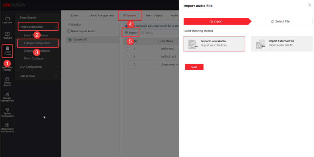
Task: Close the Import Audio File dialog
Action: (309, 5)
